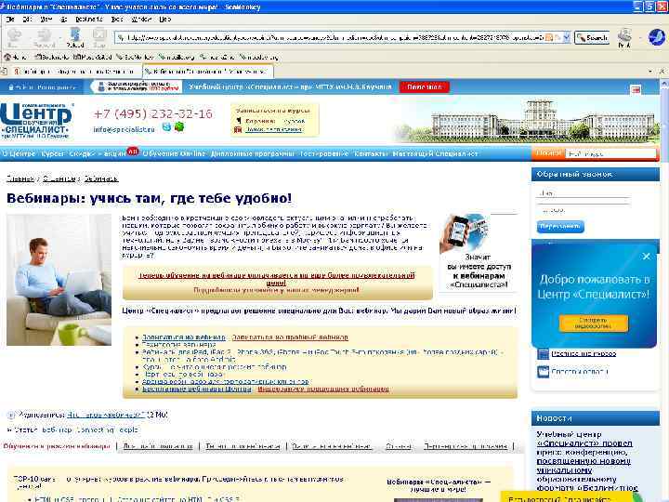Viewport: 669px width, 502px height.
Task: Open the Курсы navigation item
Action: point(52,153)
